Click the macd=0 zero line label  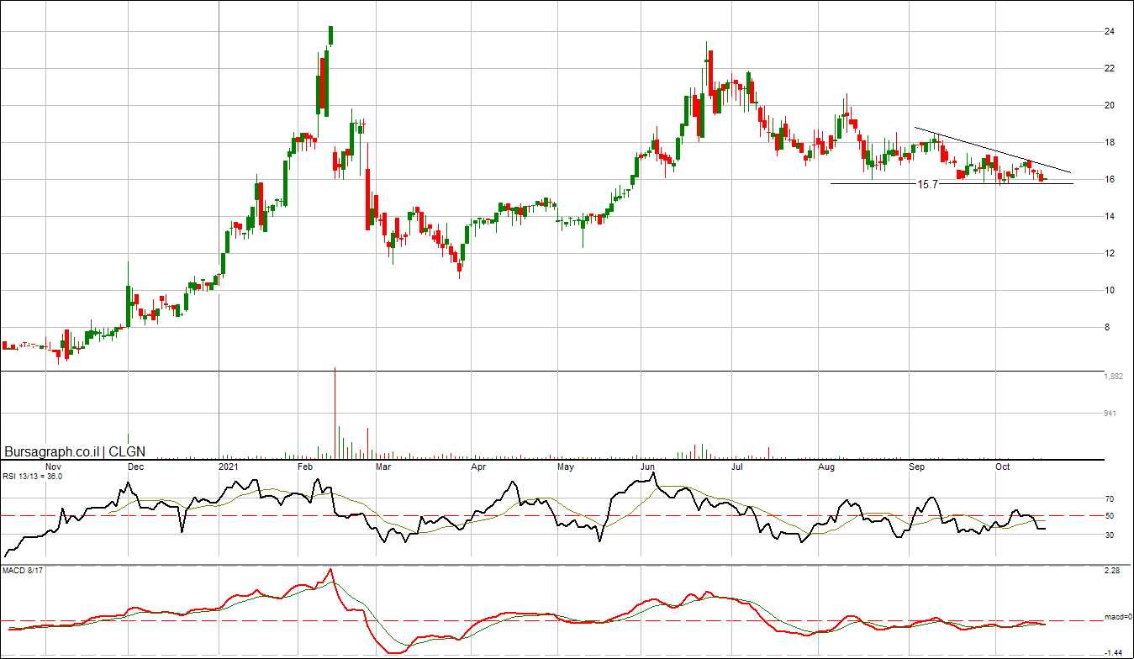click(x=1117, y=618)
